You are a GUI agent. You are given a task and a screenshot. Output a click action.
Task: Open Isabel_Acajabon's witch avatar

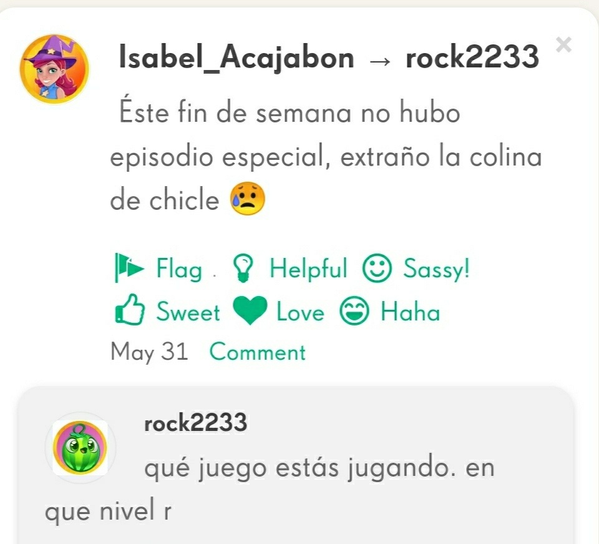coord(54,69)
